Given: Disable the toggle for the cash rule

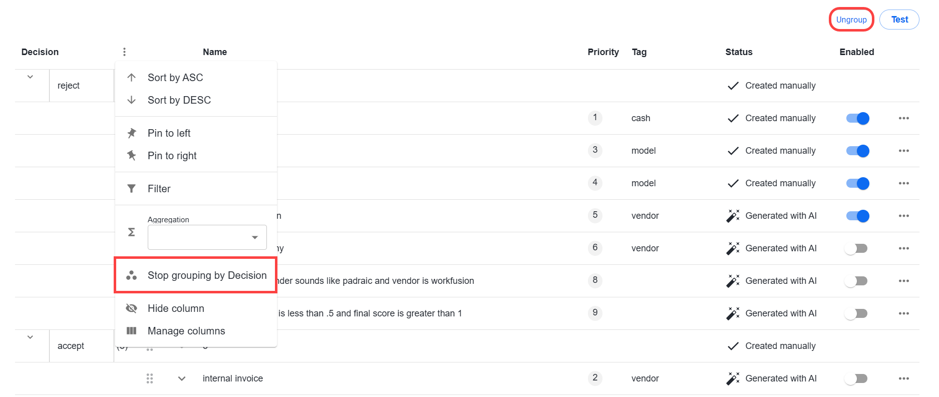Looking at the screenshot, I should tap(858, 118).
